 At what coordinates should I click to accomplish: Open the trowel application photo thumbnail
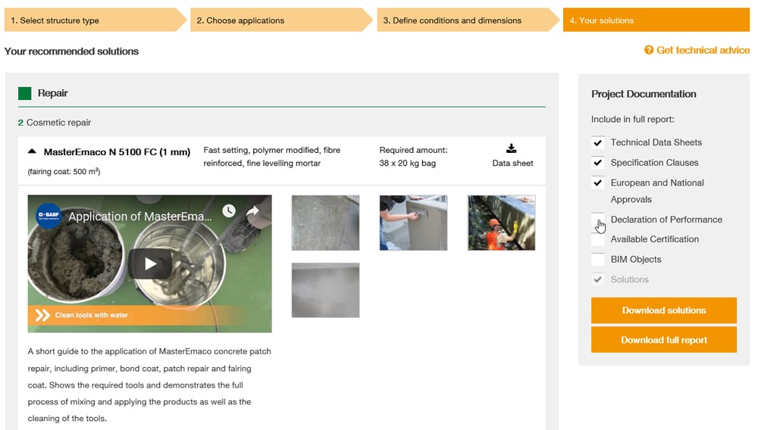413,223
